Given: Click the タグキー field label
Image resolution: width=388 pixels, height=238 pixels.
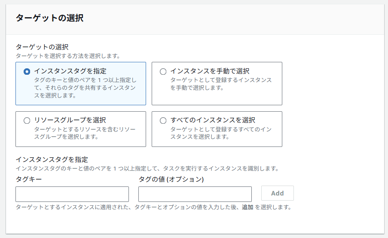Looking at the screenshot, I should tap(29, 179).
